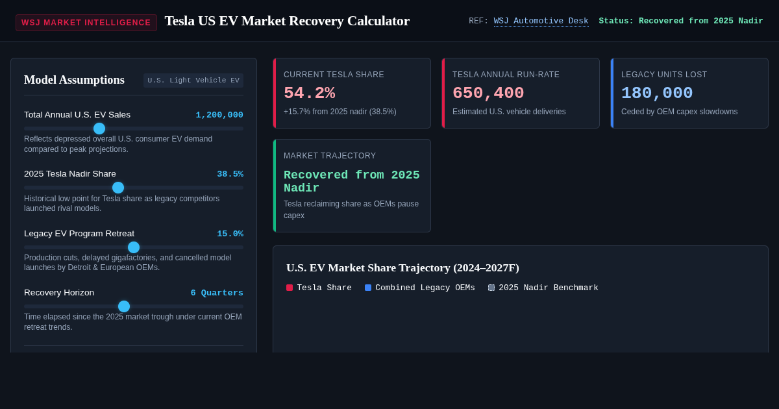Select the Current Tesla Share card
The image size is (779, 409).
pyautogui.click(x=352, y=93)
